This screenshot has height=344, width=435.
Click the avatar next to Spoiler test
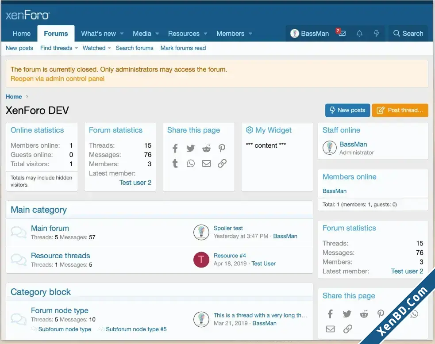201,232
